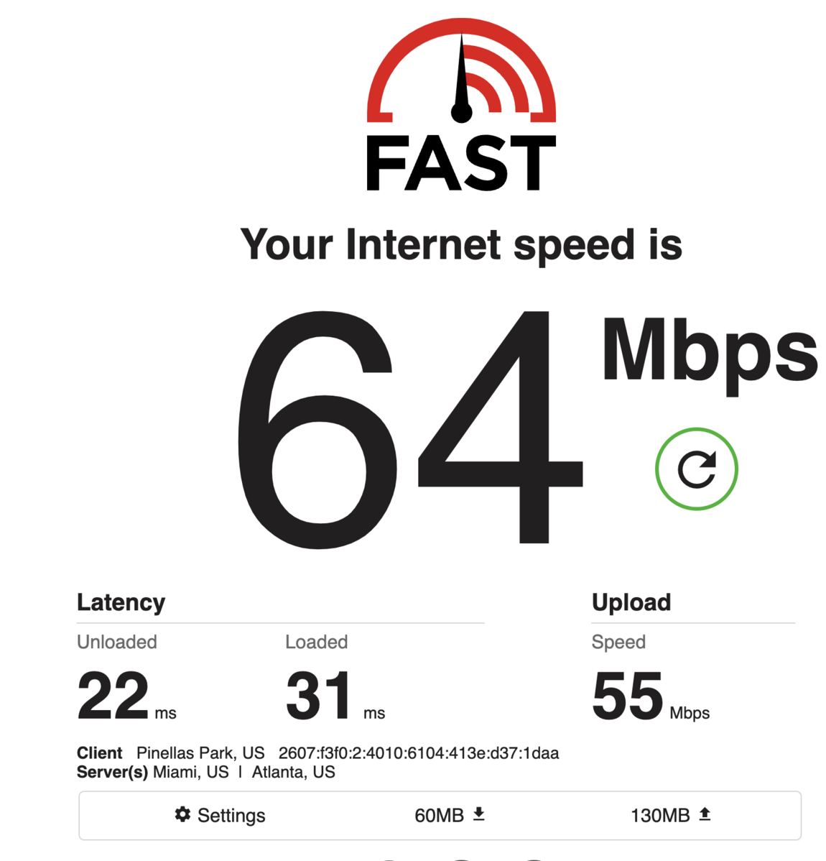This screenshot has width=826, height=861.
Task: Click the Miami, US server name
Action: coord(190,772)
